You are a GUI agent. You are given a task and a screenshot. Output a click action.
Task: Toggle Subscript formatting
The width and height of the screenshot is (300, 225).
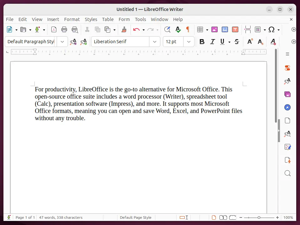(261, 42)
